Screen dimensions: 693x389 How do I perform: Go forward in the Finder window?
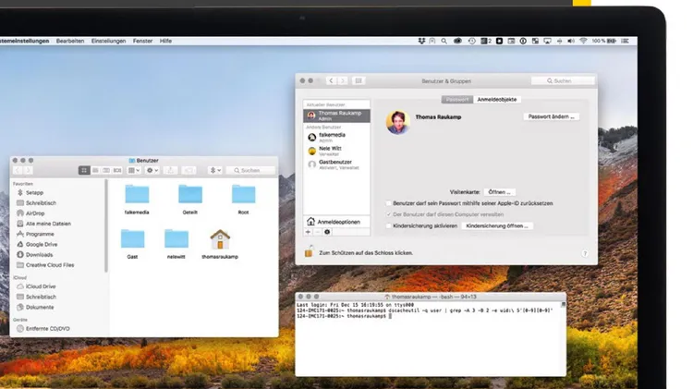(x=28, y=170)
